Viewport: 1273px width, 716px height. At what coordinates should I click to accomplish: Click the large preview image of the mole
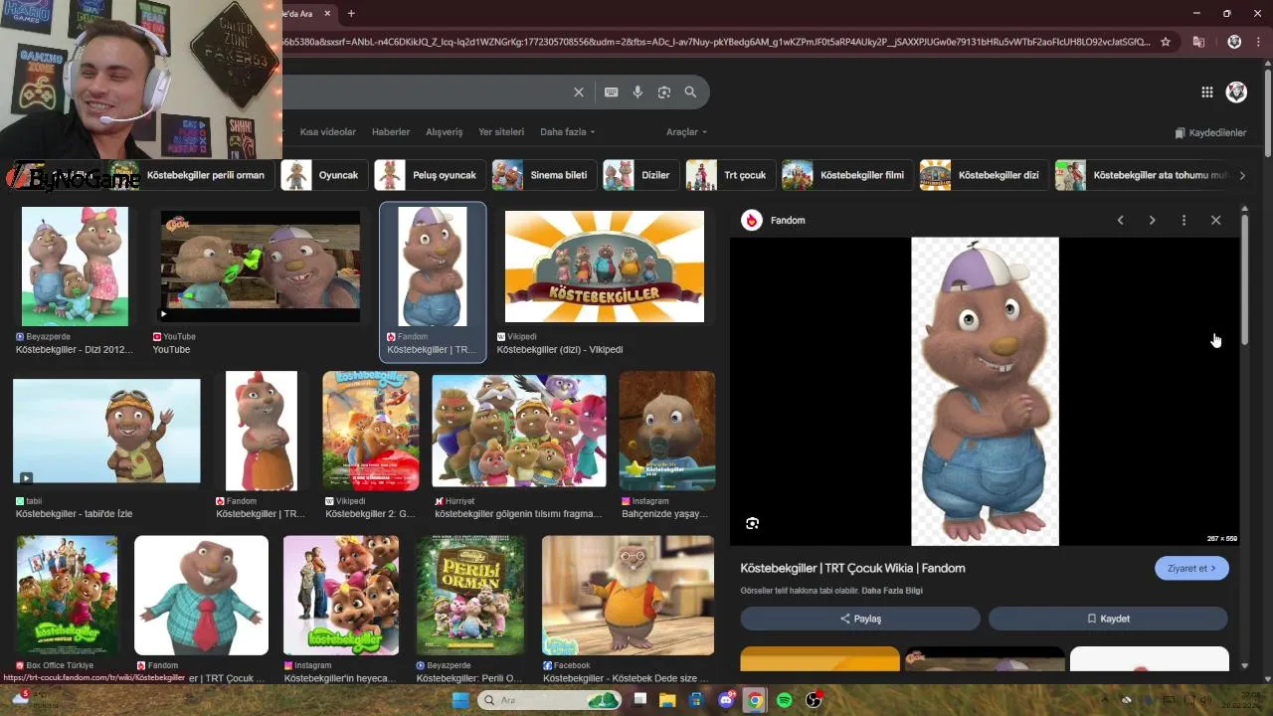click(x=985, y=391)
